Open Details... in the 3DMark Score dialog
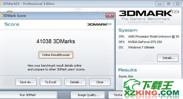This screenshot has height=99, width=183. (75, 82)
